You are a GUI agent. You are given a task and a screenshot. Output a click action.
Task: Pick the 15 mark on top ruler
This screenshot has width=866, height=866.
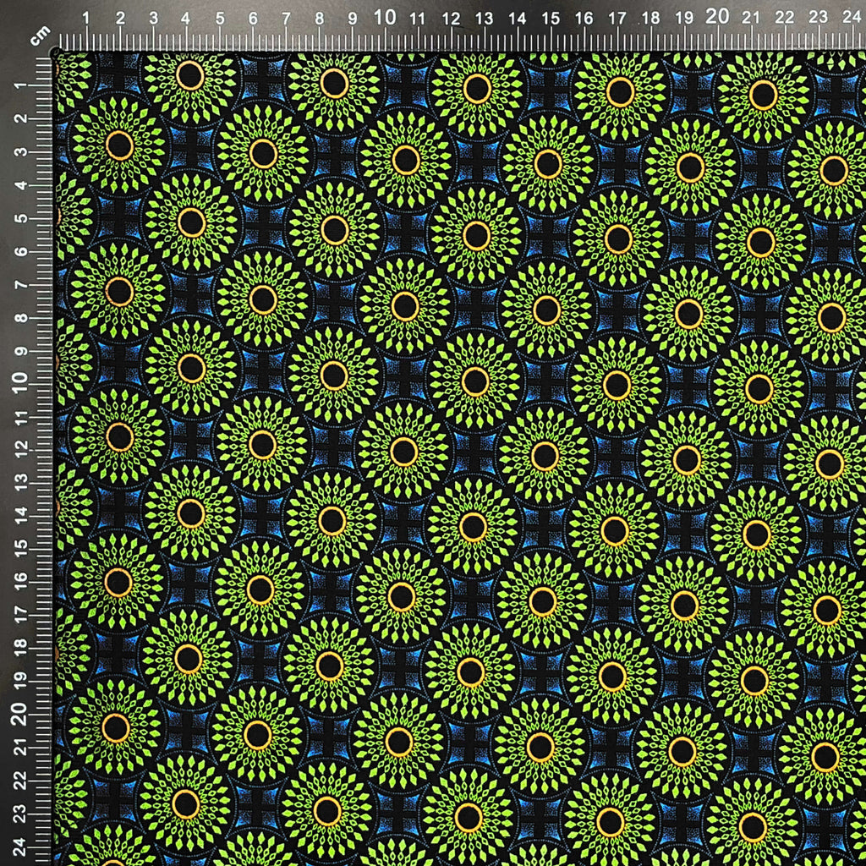tap(550, 19)
